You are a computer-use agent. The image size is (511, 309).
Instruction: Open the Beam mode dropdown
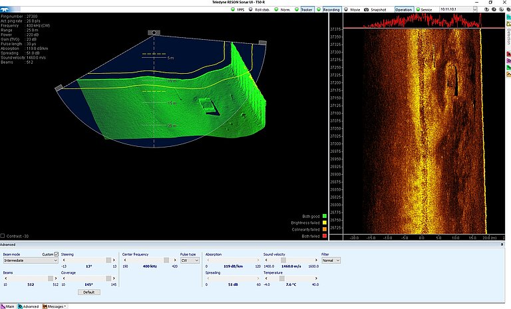pos(31,260)
